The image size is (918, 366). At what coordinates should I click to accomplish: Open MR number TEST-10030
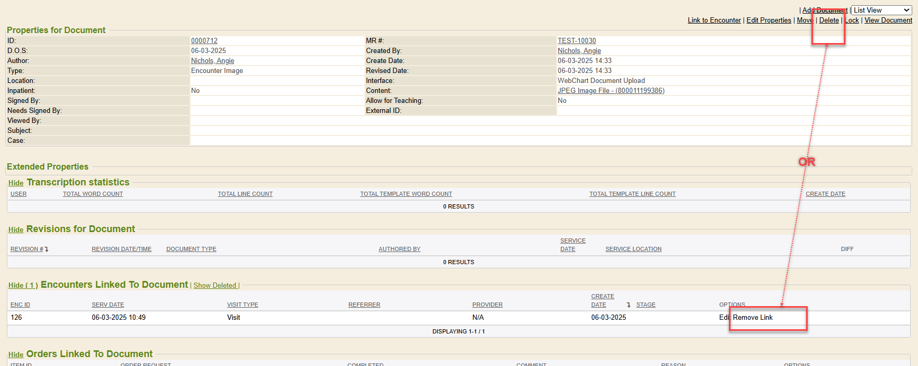pos(576,40)
